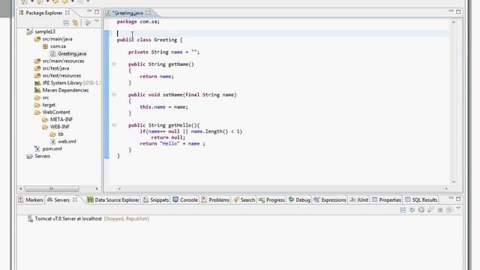Screen dimensions: 480x270
Task: Minimize the bottom Servers panel
Action: pyautogui.click(x=451, y=198)
